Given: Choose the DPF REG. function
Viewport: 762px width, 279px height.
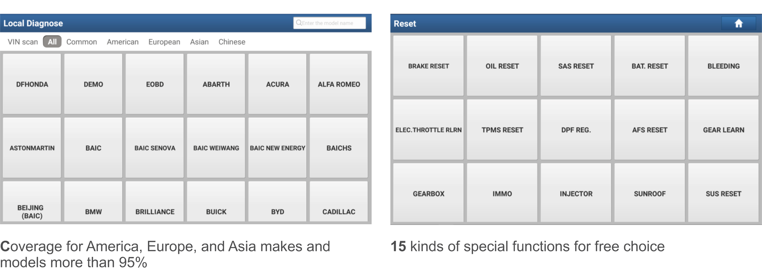Looking at the screenshot, I should pos(576,130).
